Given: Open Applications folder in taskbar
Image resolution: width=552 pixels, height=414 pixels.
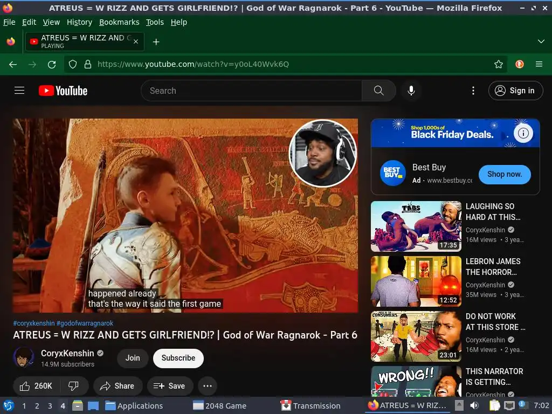Looking at the screenshot, I should coord(134,405).
